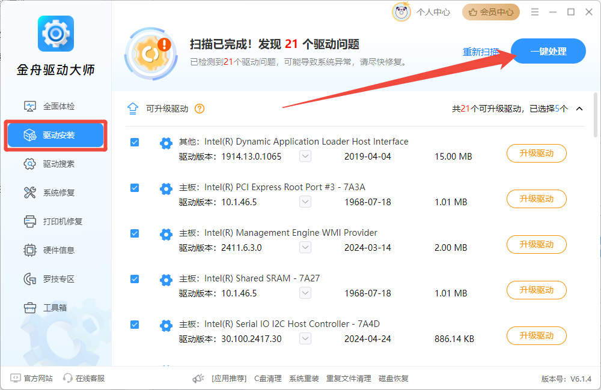
Task: Open version dropdown for PCI Express Root Port
Action: coord(305,202)
